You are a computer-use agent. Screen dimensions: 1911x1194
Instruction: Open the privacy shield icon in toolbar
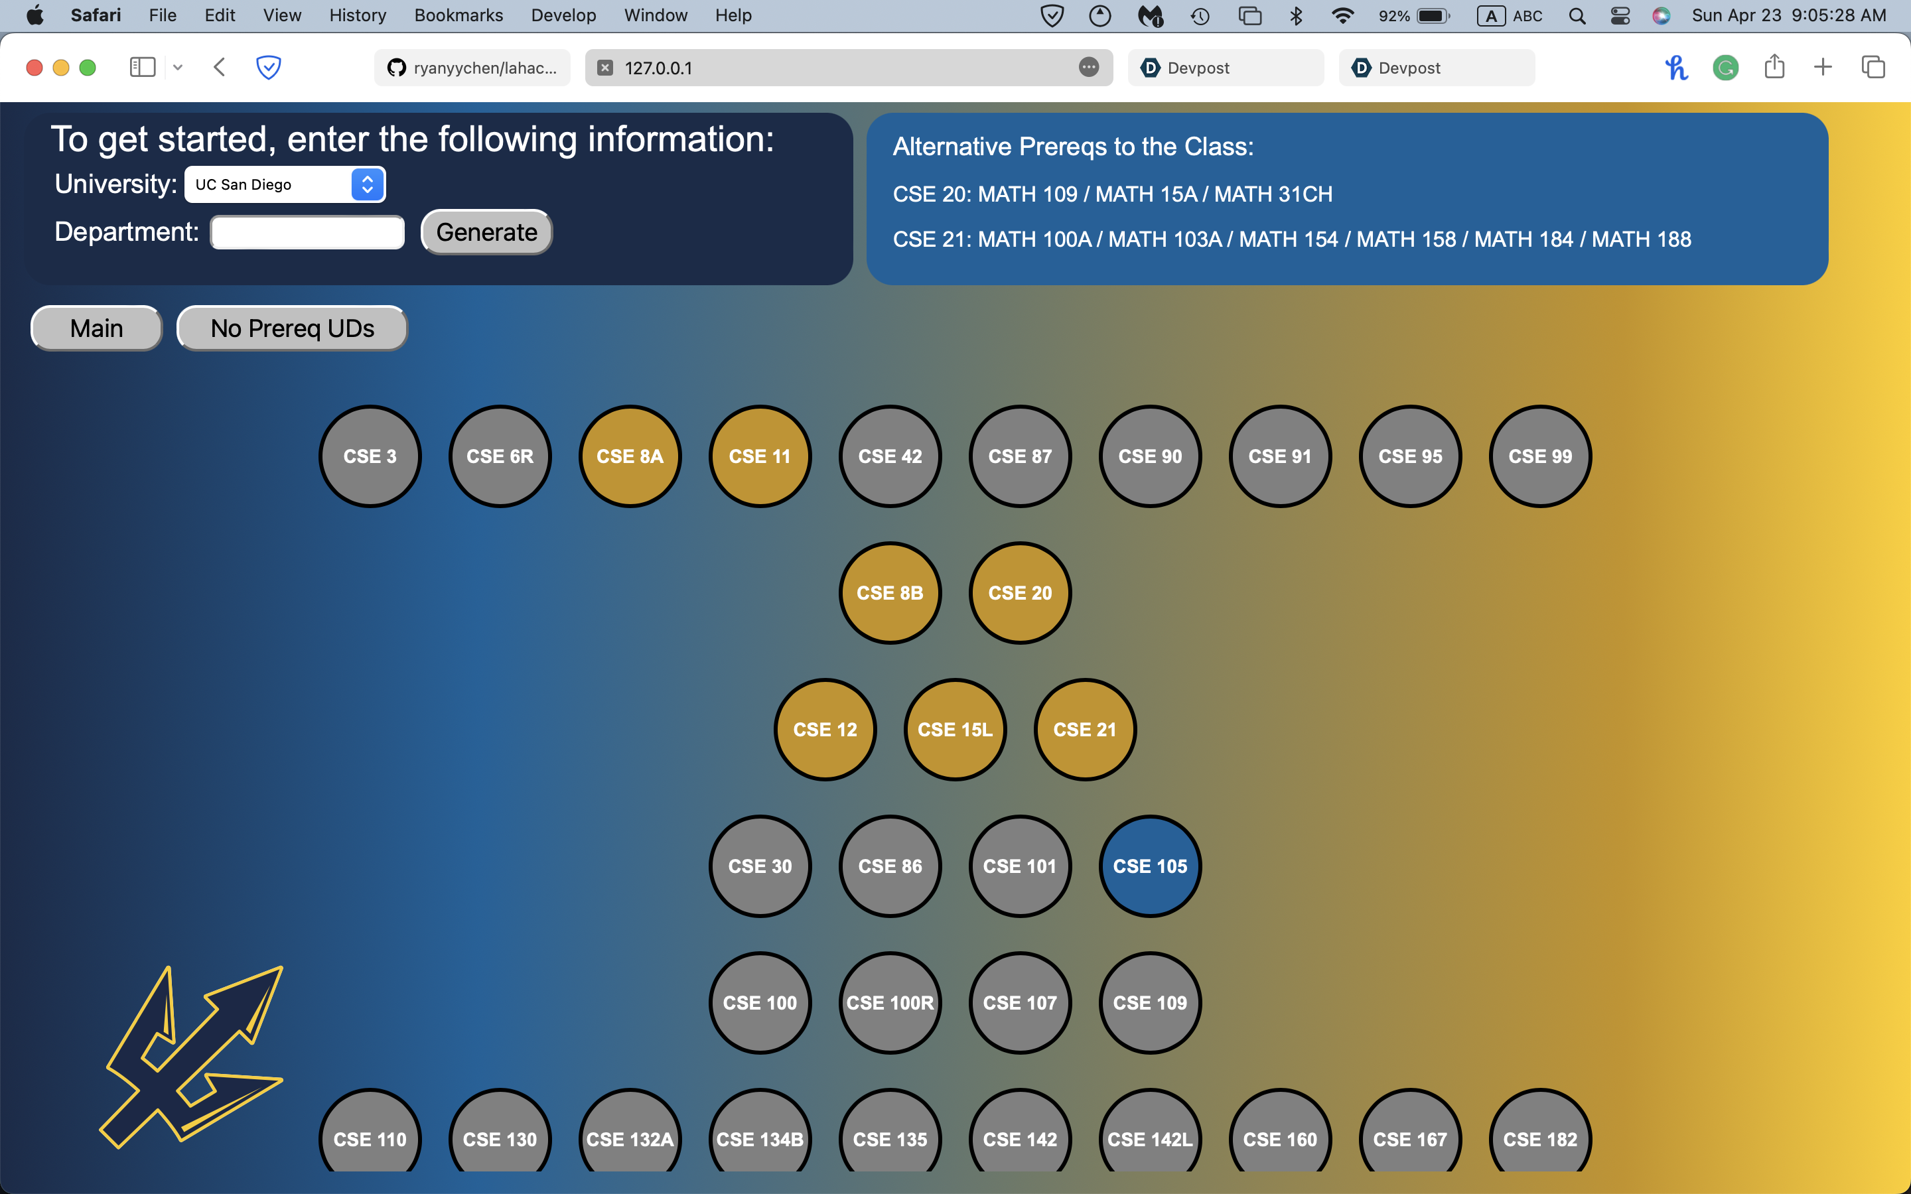pos(269,67)
